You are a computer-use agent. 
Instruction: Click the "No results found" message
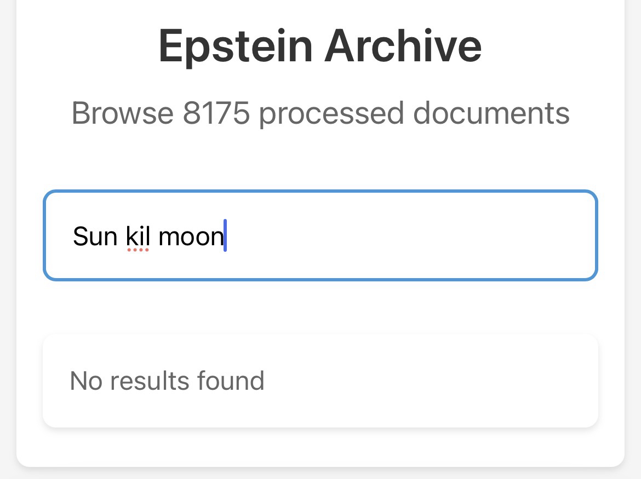point(167,380)
